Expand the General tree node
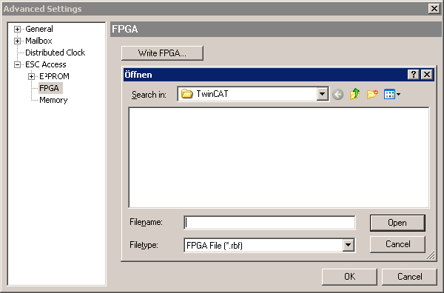Screen dimensions: 444x293 (17, 29)
